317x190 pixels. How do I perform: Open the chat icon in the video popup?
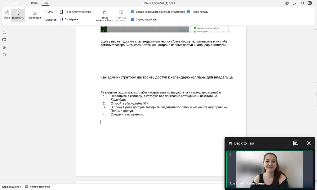pyautogui.click(x=295, y=143)
